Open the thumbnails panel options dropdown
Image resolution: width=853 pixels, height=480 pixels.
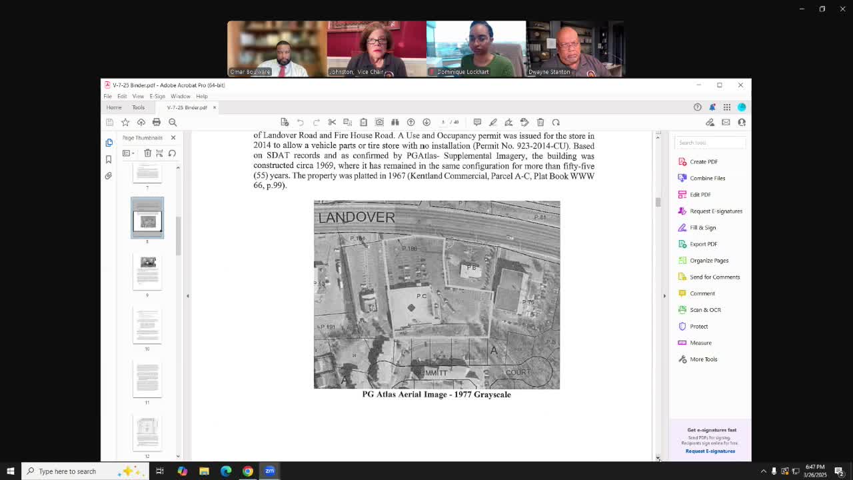[x=128, y=153]
